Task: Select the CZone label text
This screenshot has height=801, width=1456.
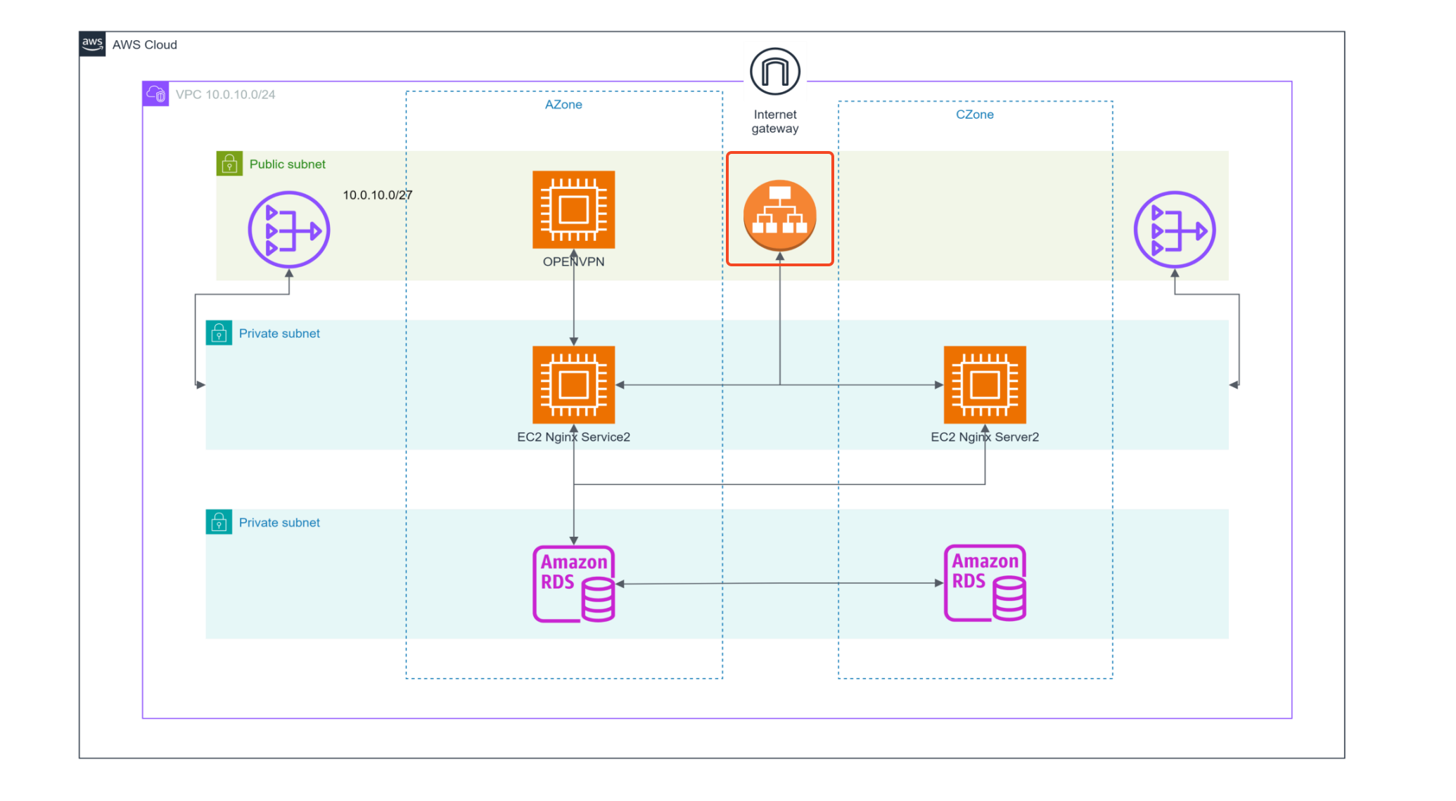Action: point(974,115)
